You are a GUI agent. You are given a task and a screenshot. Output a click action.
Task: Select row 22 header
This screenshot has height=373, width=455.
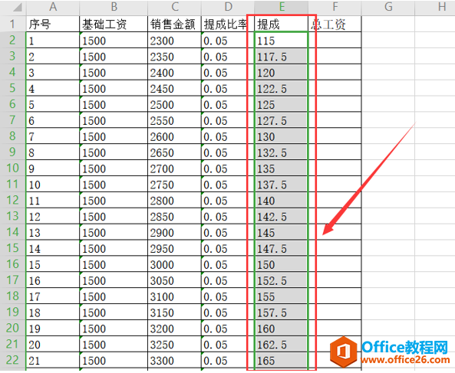coord(13,360)
